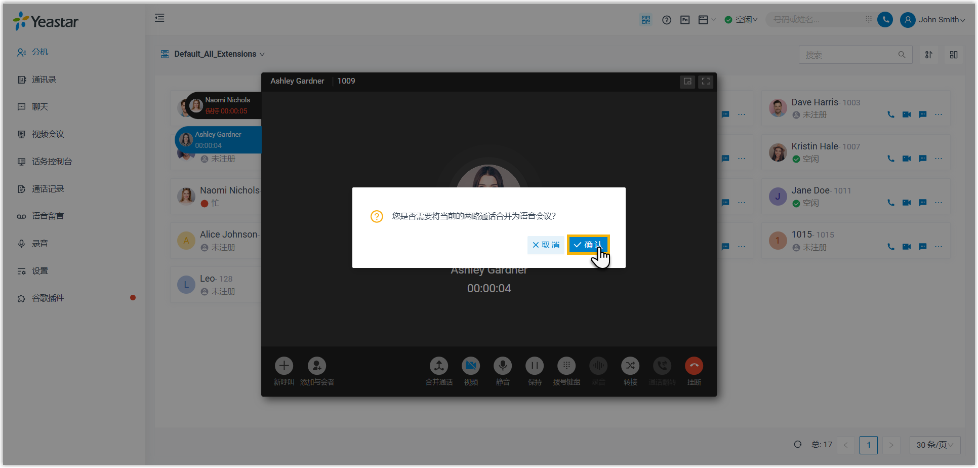Screen dimensions: 978x468
Task: Toggle hold on the current call
Action: (x=534, y=366)
